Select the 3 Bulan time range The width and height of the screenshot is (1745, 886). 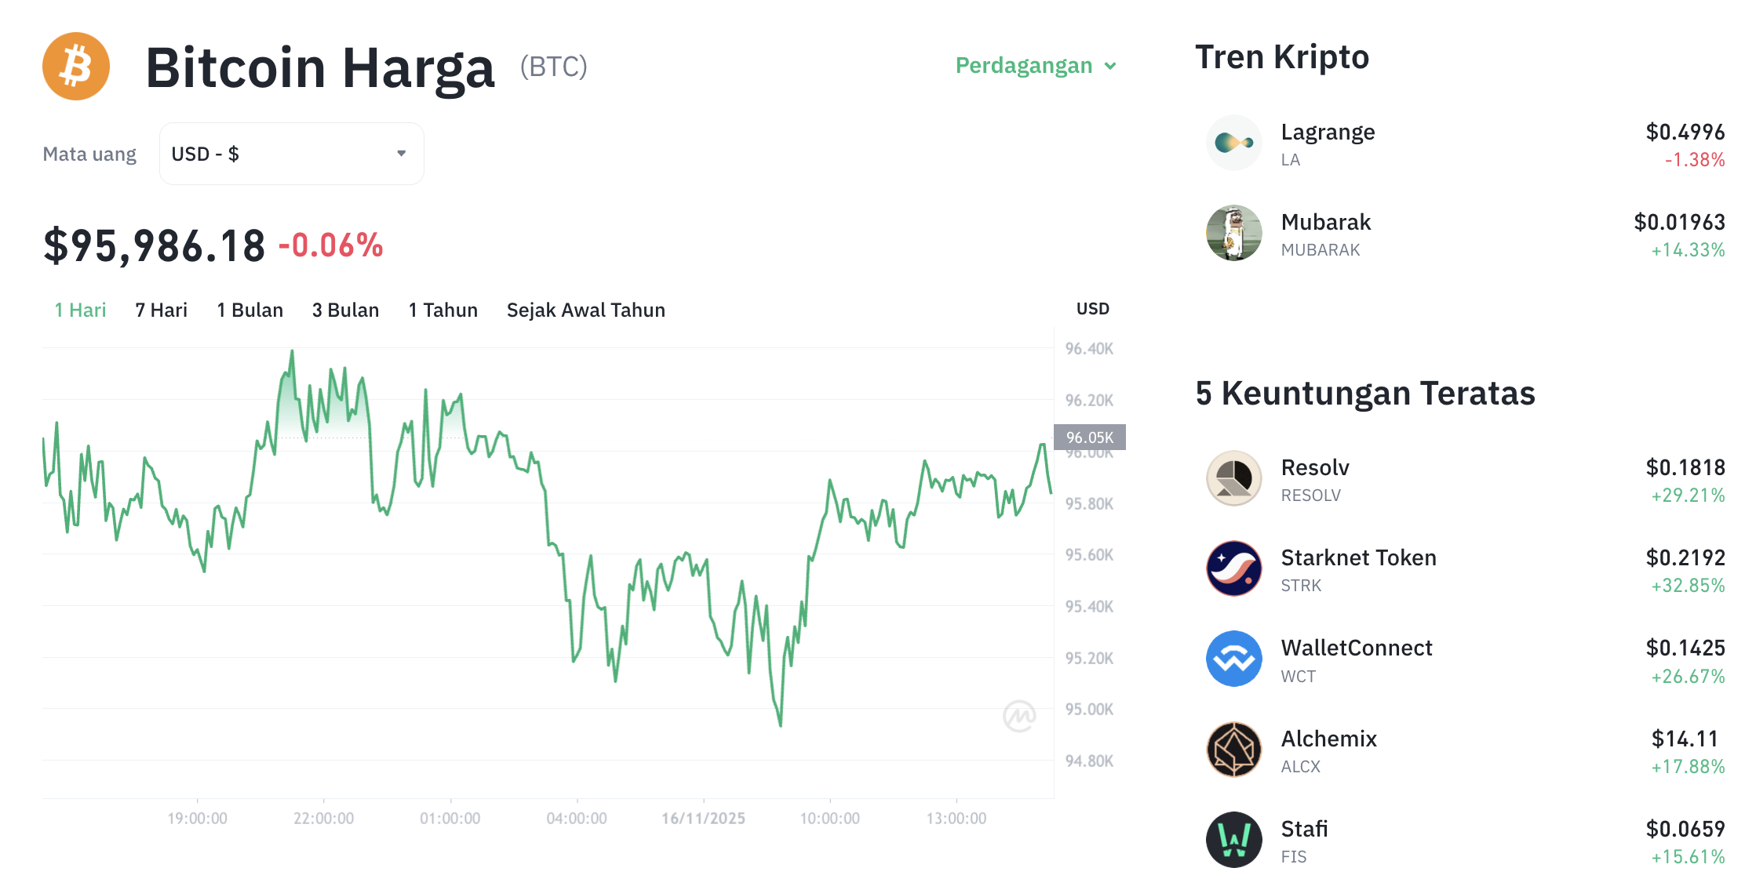coord(345,310)
